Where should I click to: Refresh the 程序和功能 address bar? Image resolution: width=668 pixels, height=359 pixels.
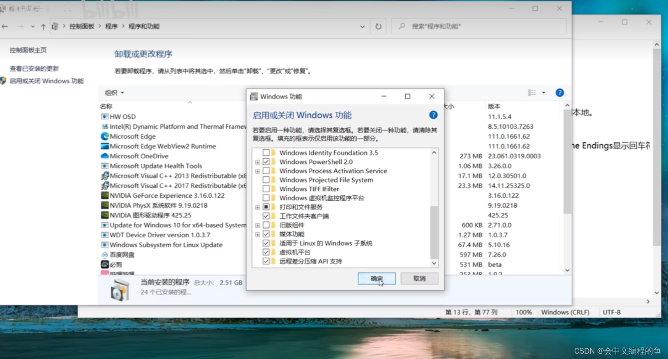tap(378, 26)
